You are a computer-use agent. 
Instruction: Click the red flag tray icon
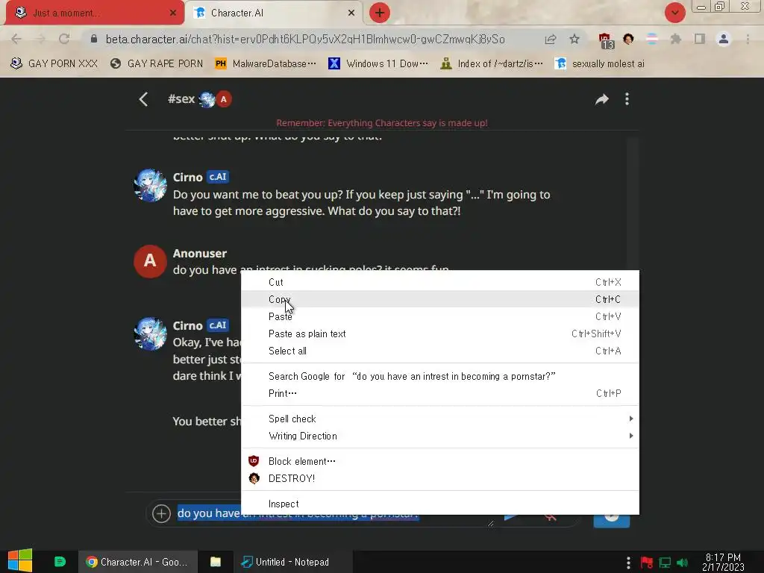pos(647,563)
